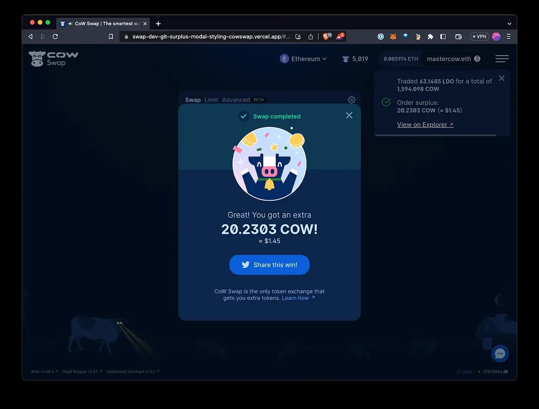Open the chat bubble in bottom right
The width and height of the screenshot is (539, 409).
pyautogui.click(x=500, y=353)
